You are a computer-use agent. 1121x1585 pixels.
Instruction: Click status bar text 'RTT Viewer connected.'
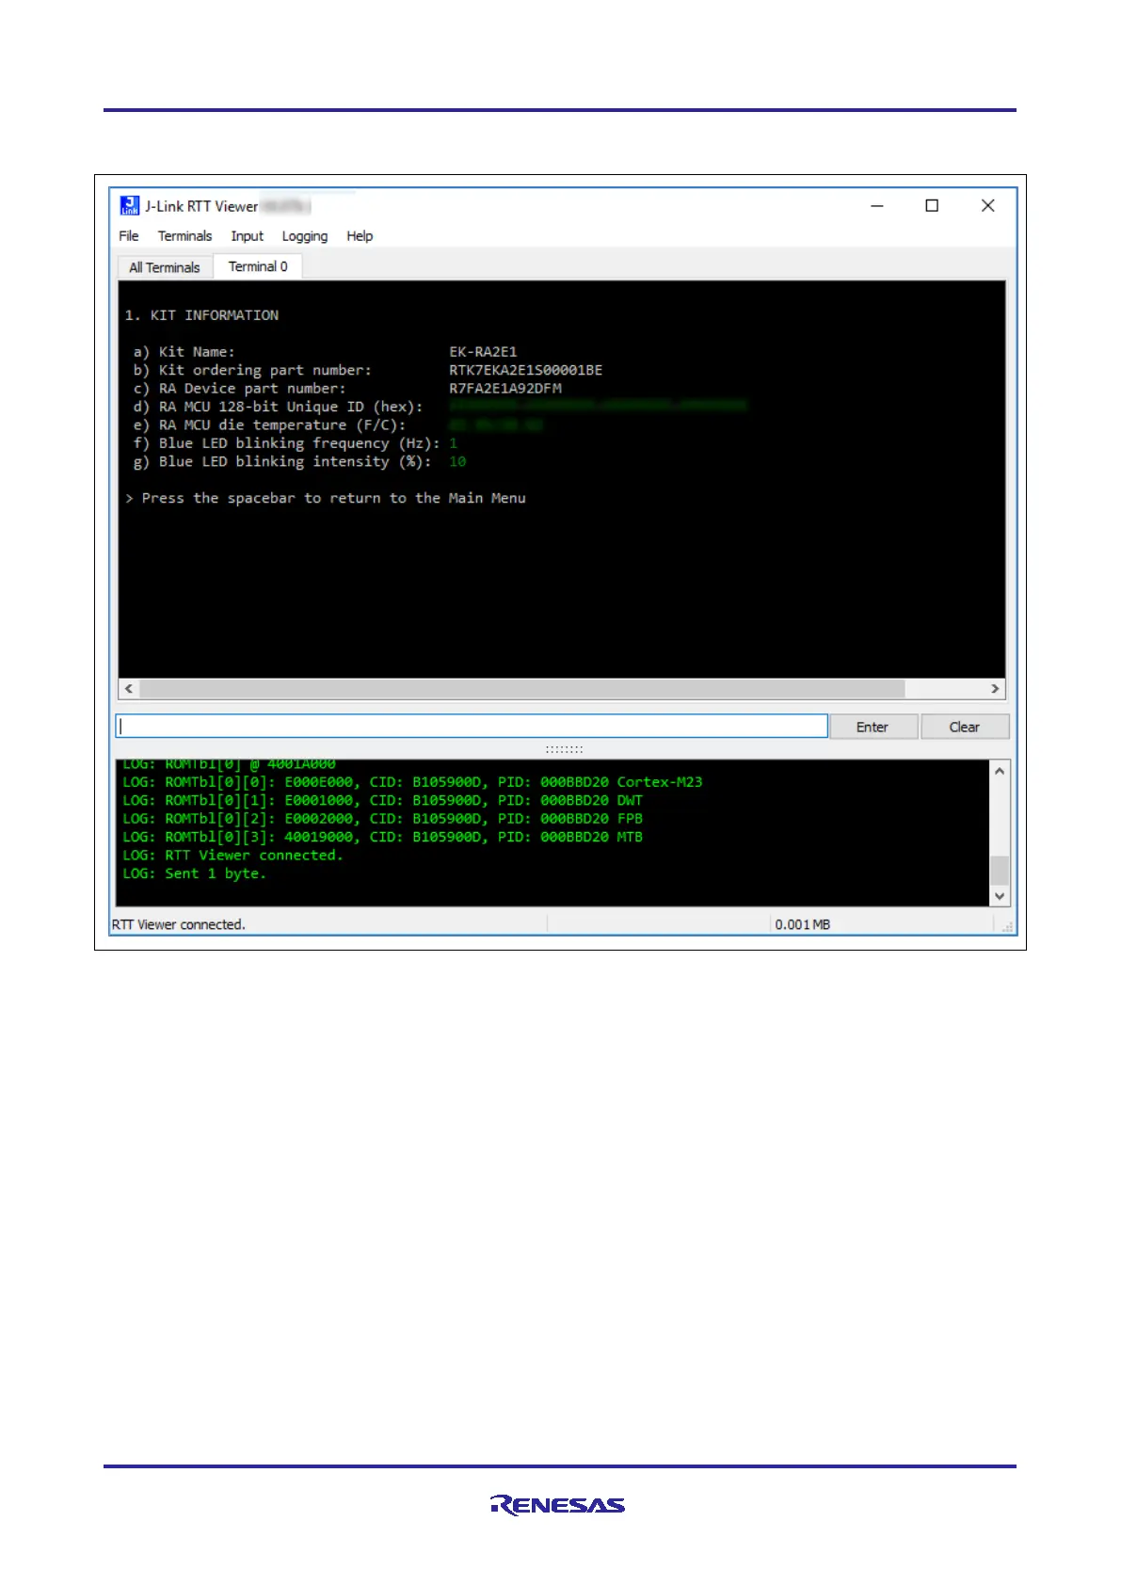pyautogui.click(x=179, y=925)
